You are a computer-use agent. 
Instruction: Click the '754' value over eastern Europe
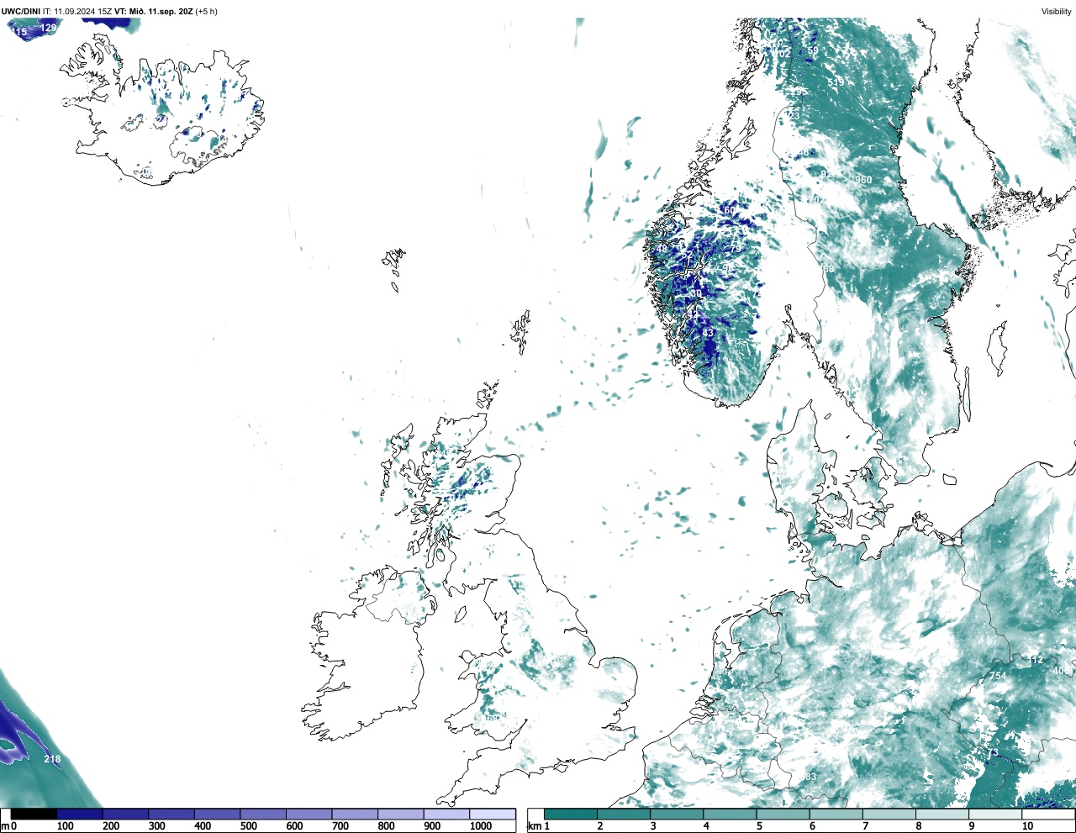point(998,676)
